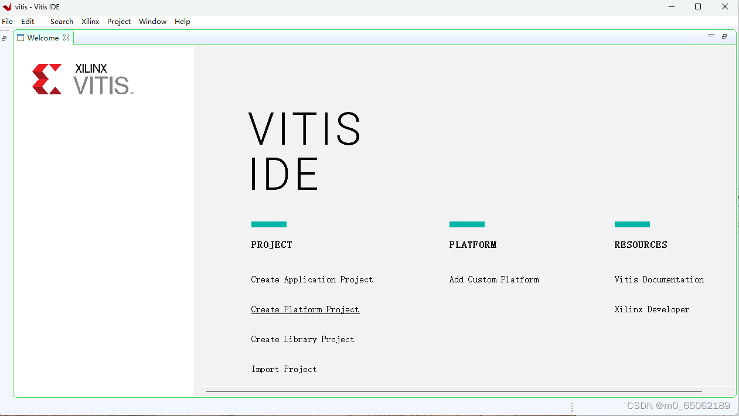739x416 pixels.
Task: Minimize the editor area using the minimize icon
Action: coord(711,35)
